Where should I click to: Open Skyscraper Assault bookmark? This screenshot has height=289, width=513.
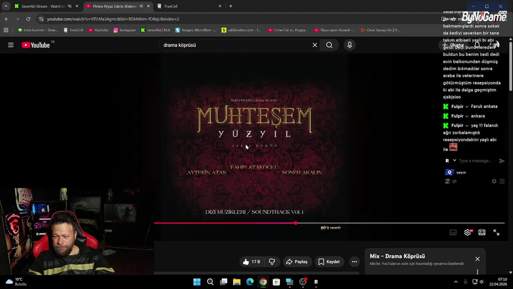click(x=334, y=30)
